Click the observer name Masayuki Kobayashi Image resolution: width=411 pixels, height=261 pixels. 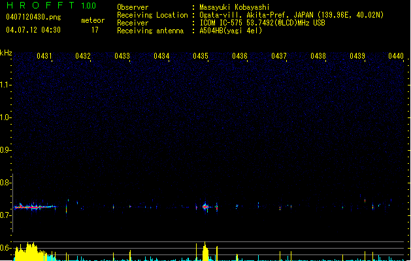pyautogui.click(x=235, y=7)
